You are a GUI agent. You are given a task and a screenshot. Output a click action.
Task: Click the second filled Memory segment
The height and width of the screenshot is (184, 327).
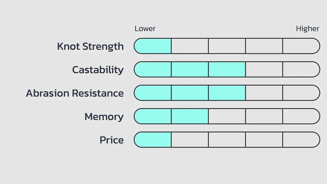(190, 116)
